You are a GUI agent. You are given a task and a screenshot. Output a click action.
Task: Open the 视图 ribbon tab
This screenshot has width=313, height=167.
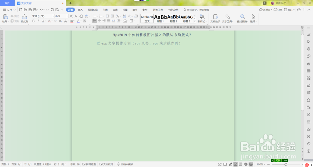click(125, 10)
